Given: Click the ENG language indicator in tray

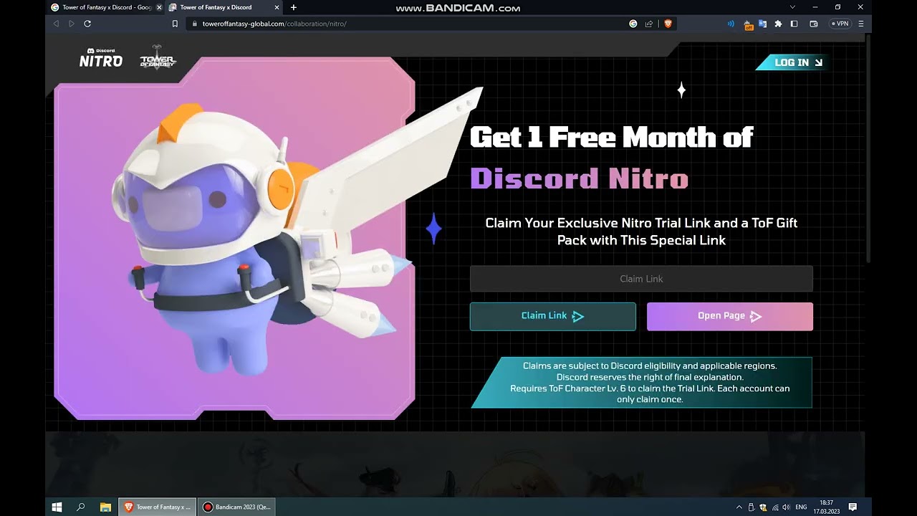Looking at the screenshot, I should 802,507.
